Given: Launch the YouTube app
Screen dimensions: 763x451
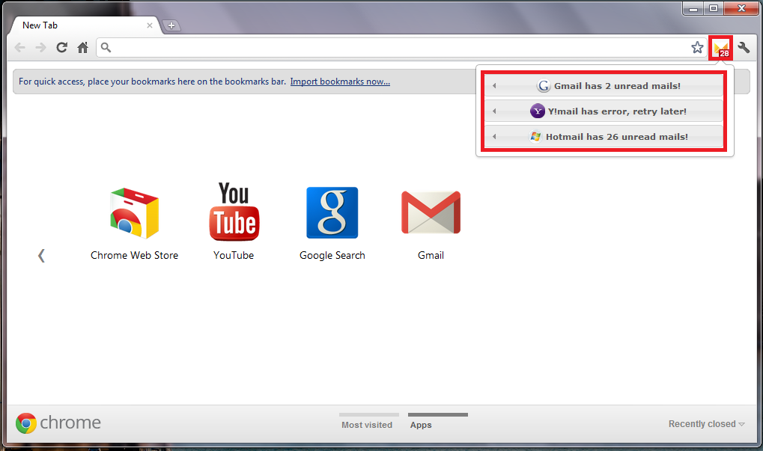Looking at the screenshot, I should tap(234, 221).
